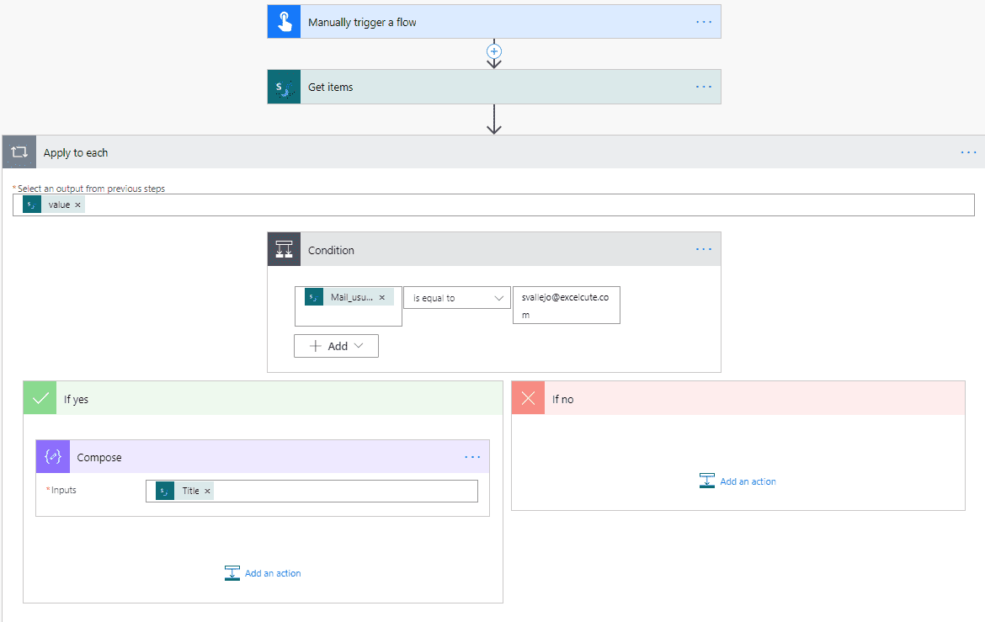Click the green If yes checkmark icon
This screenshot has width=985, height=622.
coord(40,397)
